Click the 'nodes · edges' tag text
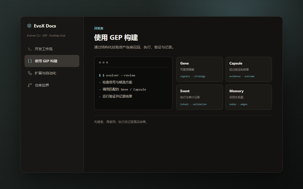303x189 pixels. (x=238, y=104)
